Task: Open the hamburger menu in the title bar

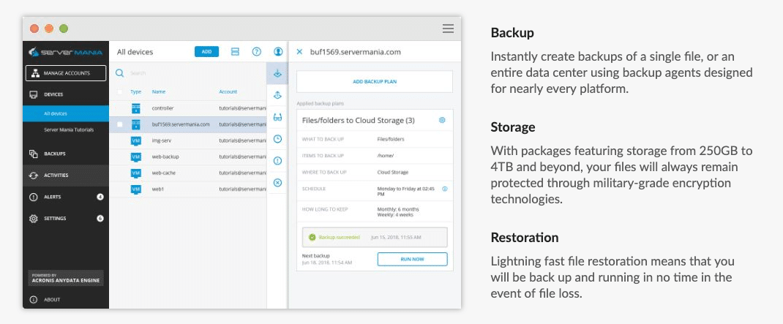Action: pyautogui.click(x=448, y=29)
